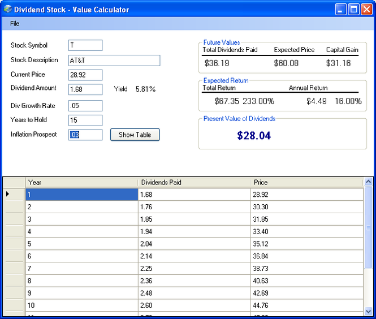Viewport: 376px width, 319px height.
Task: Select the Stock Description text box
Action: click(114, 60)
